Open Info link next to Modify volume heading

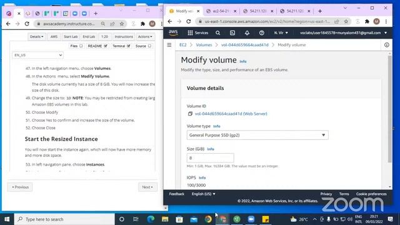coord(243,61)
